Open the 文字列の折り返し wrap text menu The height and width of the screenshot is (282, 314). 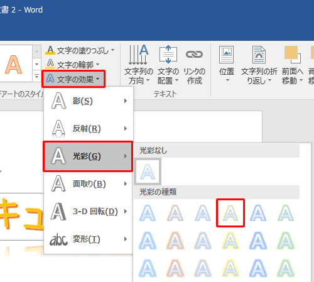tap(259, 65)
